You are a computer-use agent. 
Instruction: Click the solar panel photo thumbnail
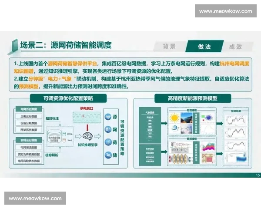[187, 118]
